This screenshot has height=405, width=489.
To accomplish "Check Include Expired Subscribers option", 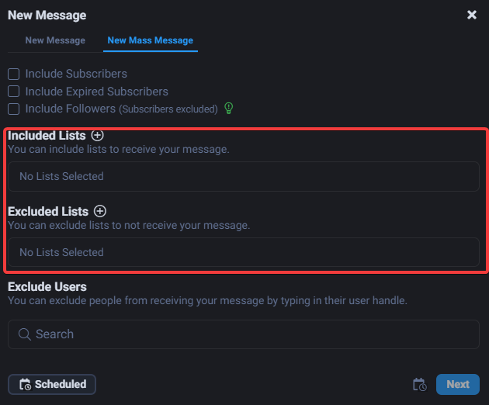I will click(x=14, y=92).
